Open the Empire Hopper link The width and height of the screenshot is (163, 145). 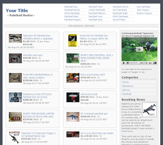[x=144, y=13]
